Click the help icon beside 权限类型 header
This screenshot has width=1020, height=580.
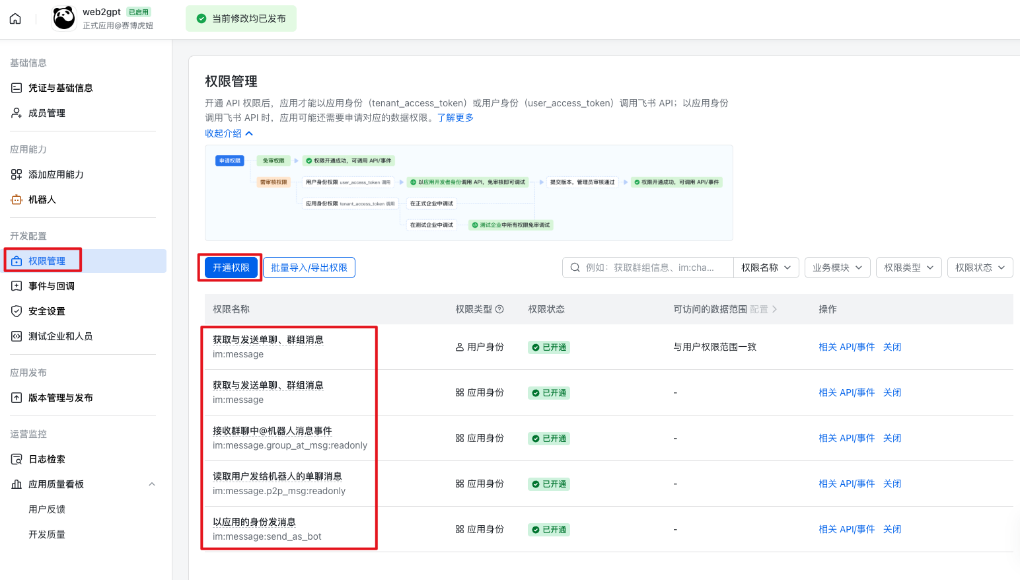pyautogui.click(x=499, y=309)
